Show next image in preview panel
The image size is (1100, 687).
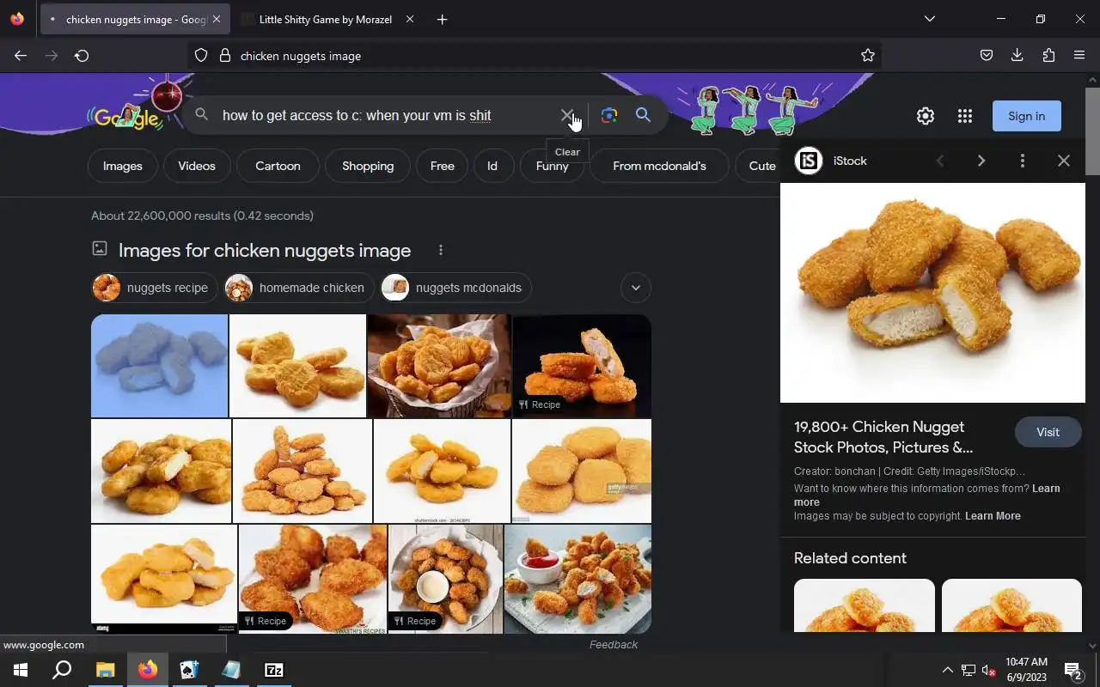[x=981, y=161]
